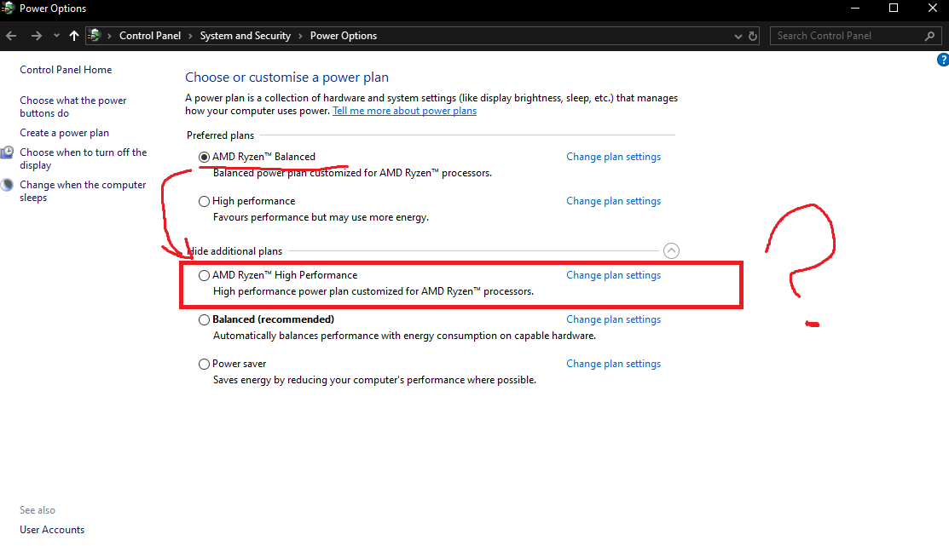Select the Power saver plan
The image size is (949, 546).
[x=204, y=364]
